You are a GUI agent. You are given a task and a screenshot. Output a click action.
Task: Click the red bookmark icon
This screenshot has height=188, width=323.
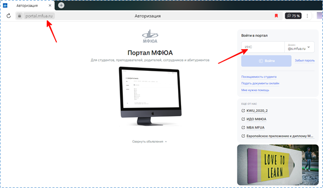pos(276,15)
